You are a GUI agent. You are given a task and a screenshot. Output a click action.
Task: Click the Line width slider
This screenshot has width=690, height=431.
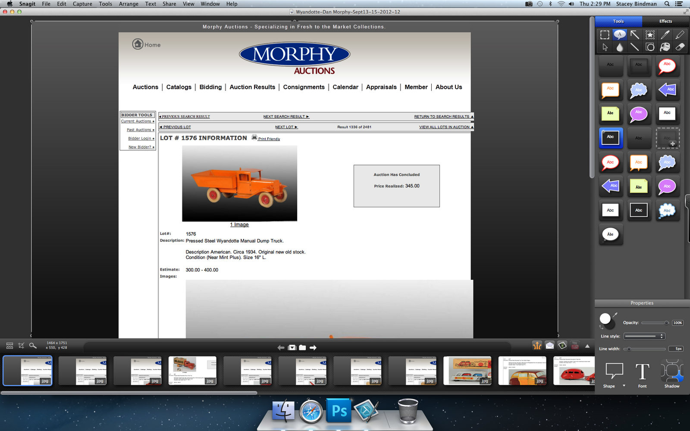(x=644, y=349)
